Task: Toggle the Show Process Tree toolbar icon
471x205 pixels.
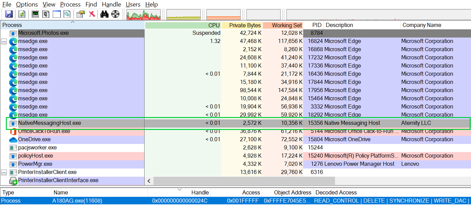Action: (46, 14)
